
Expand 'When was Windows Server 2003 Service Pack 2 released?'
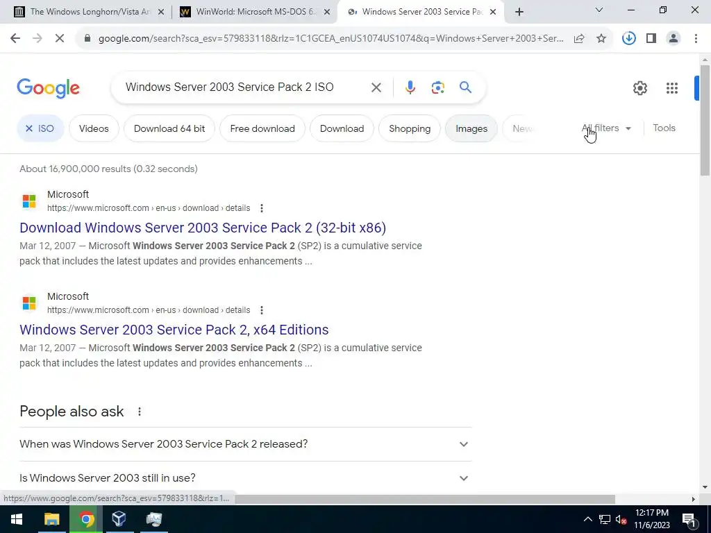point(245,444)
